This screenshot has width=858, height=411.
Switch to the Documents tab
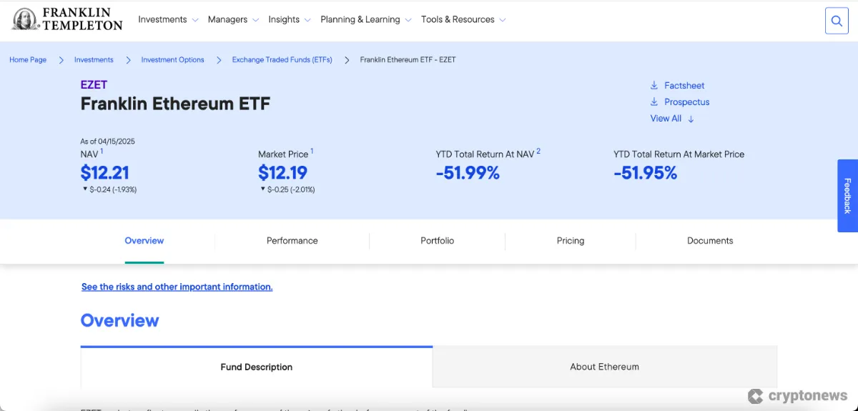(x=710, y=241)
